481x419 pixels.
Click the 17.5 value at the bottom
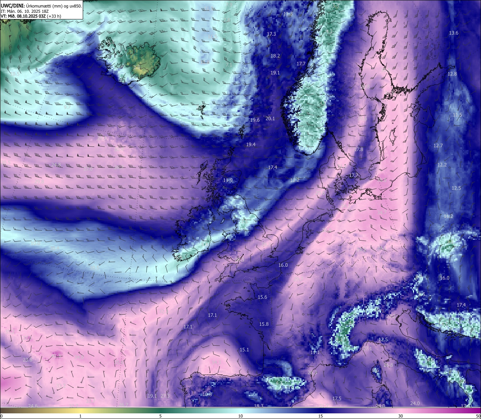[337, 398]
